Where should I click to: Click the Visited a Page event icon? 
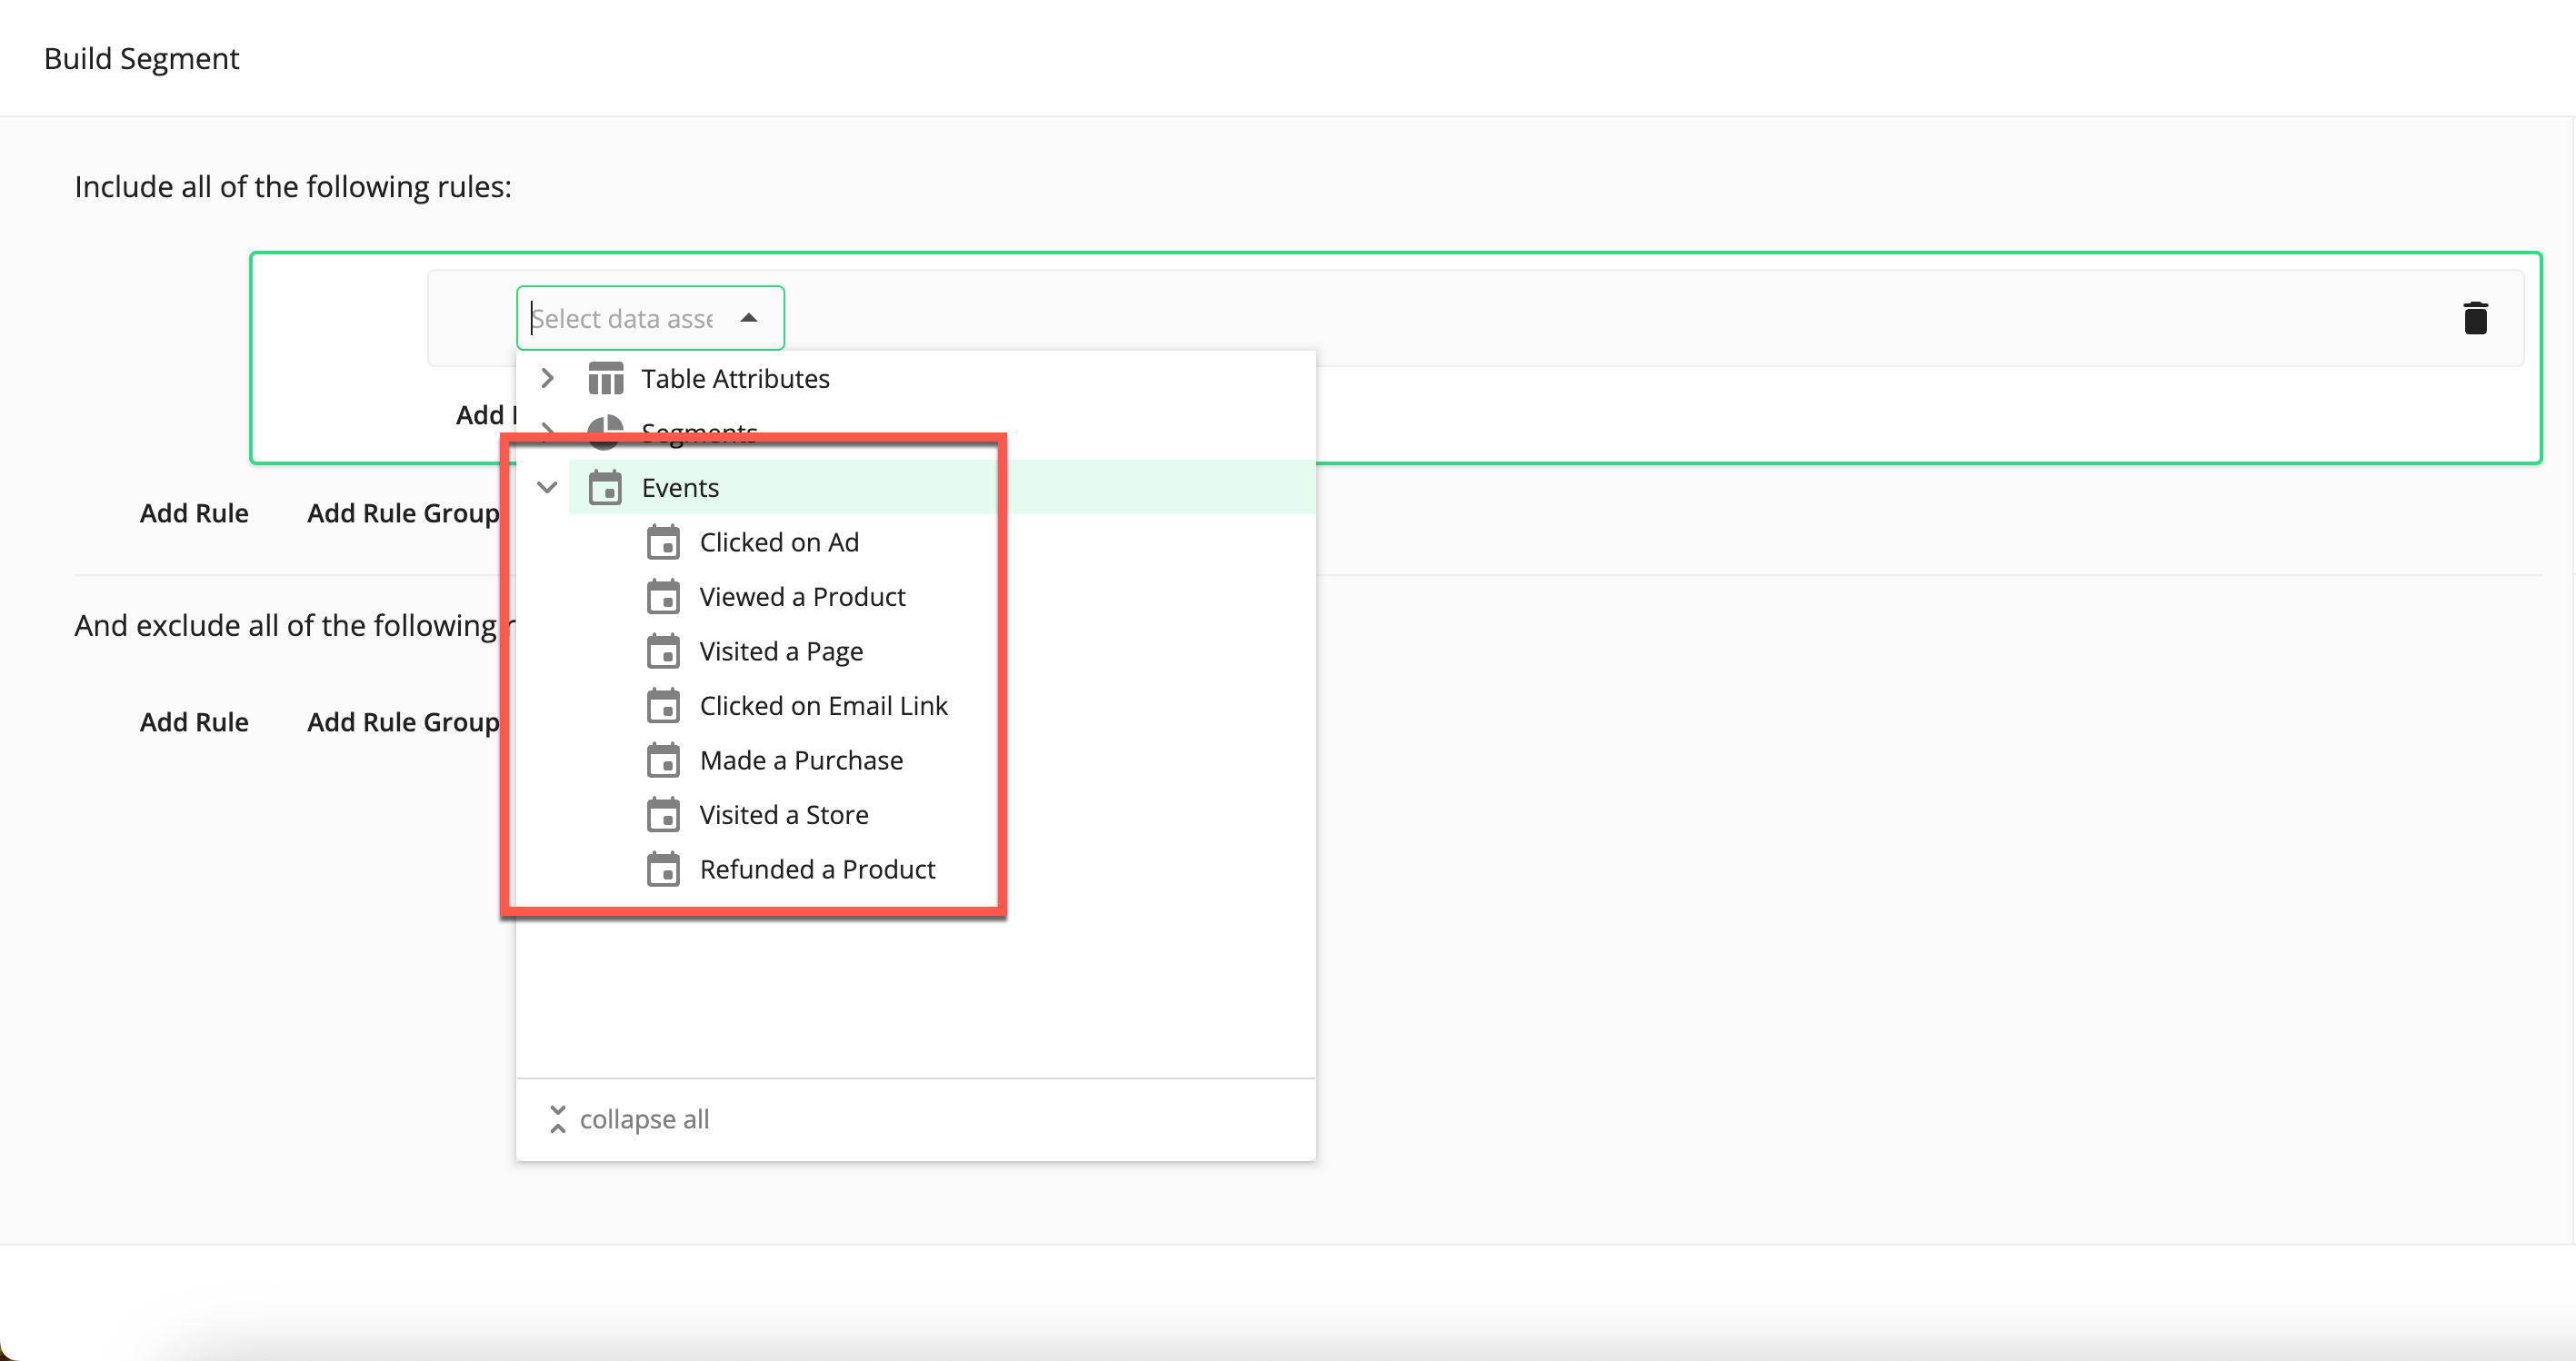tap(663, 651)
